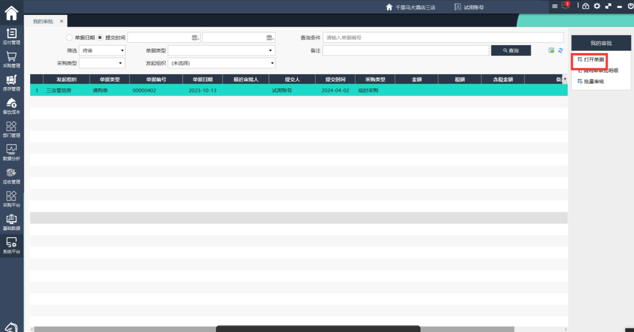Click the export icon beside the refresh icon
Image resolution: width=634 pixels, height=332 pixels.
pos(551,50)
